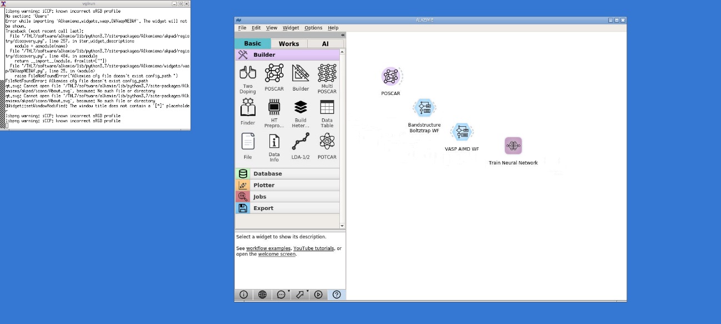Image resolution: width=721 pixels, height=324 pixels.
Task: Click the X icon in the vglrun title bar
Action: pyautogui.click(x=3, y=3)
